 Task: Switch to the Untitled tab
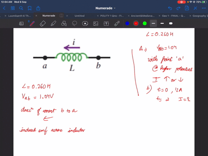click(x=80, y=16)
